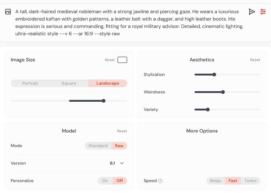Switch Mode to Standard
Viewport: 271px width, 193px height.
98,146
